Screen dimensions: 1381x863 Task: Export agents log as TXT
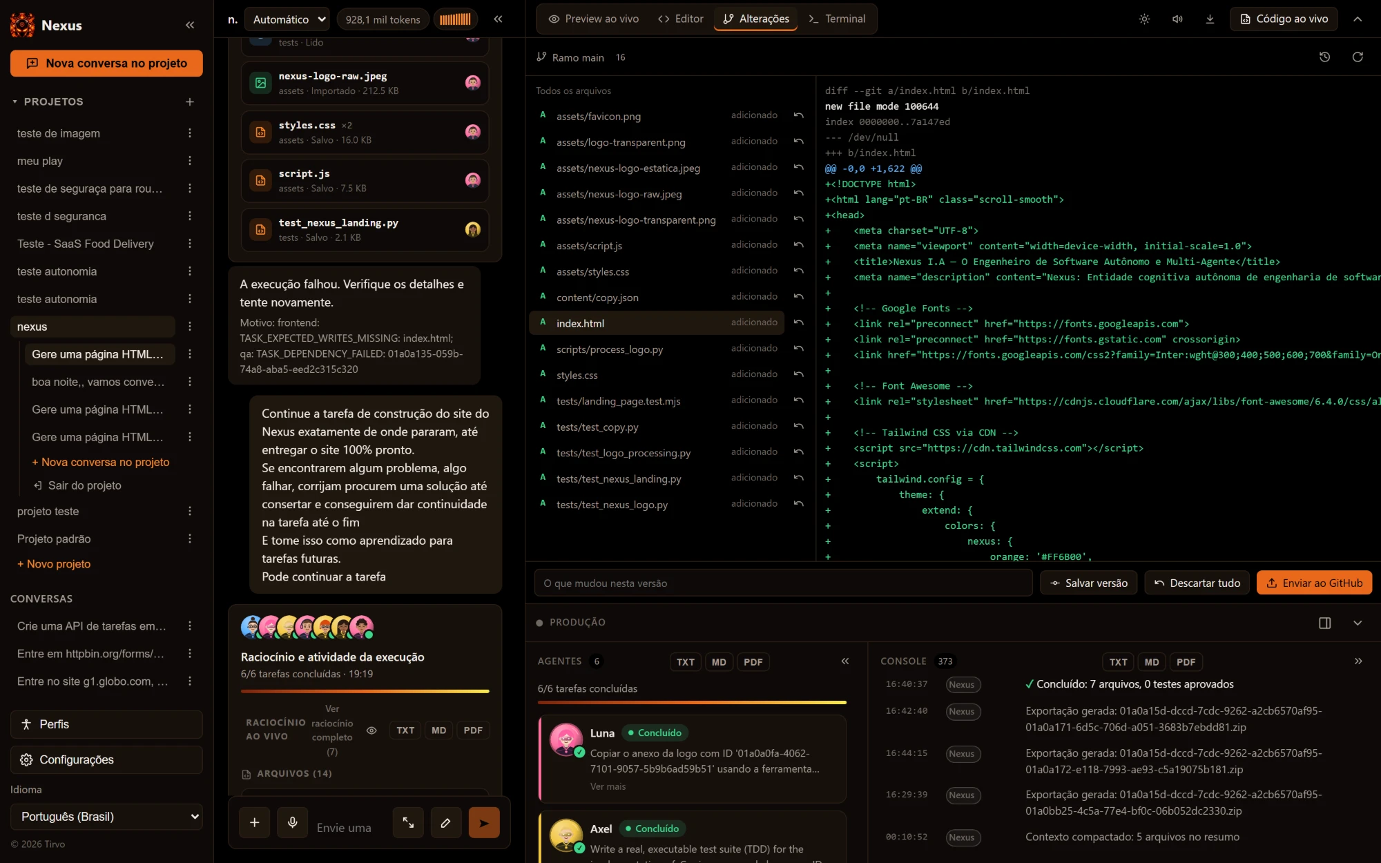[x=685, y=662]
